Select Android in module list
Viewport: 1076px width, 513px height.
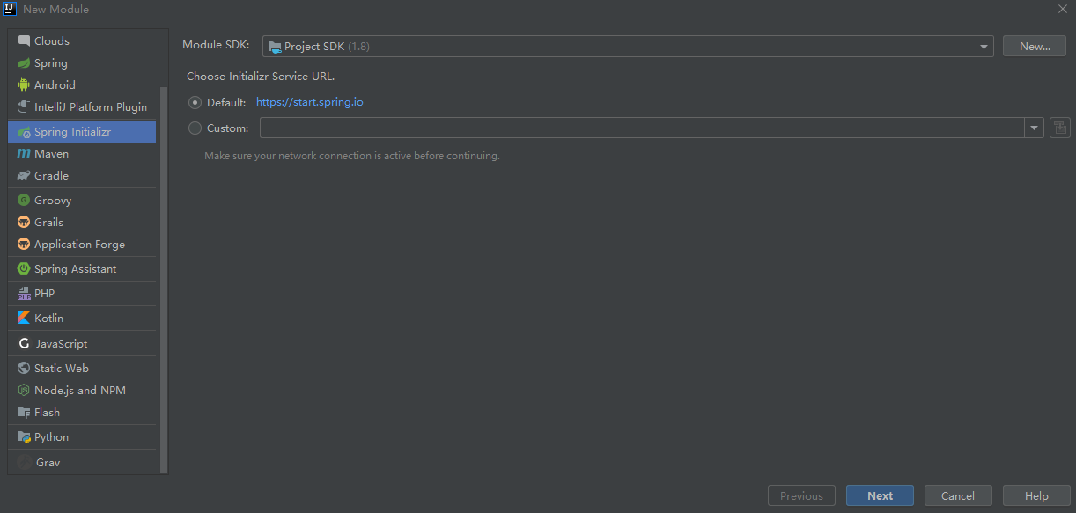coord(82,85)
